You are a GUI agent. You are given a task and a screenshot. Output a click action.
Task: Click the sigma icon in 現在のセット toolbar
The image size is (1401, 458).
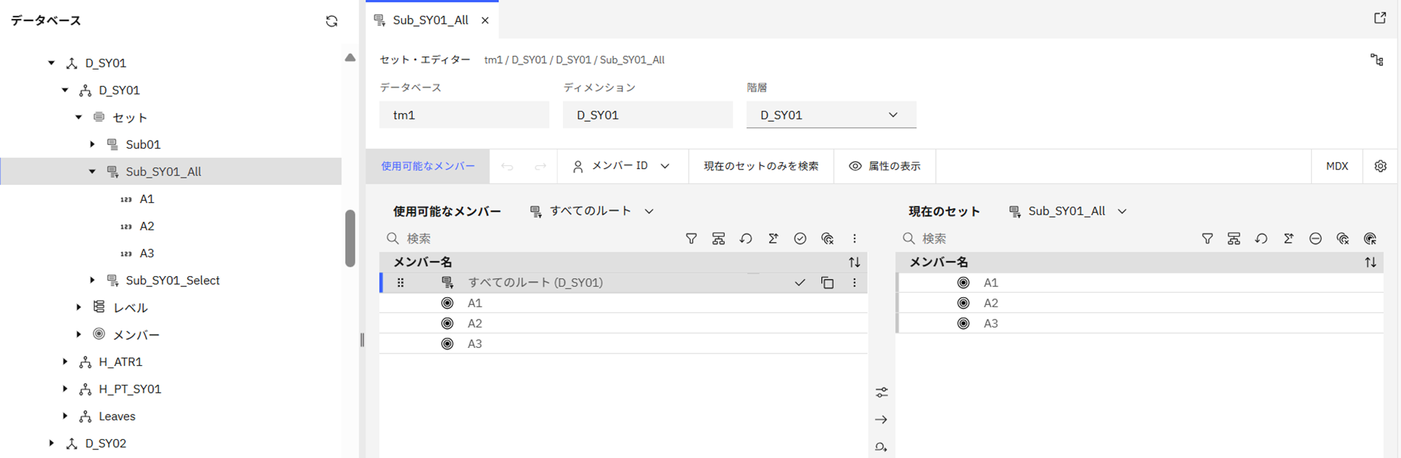(1289, 238)
